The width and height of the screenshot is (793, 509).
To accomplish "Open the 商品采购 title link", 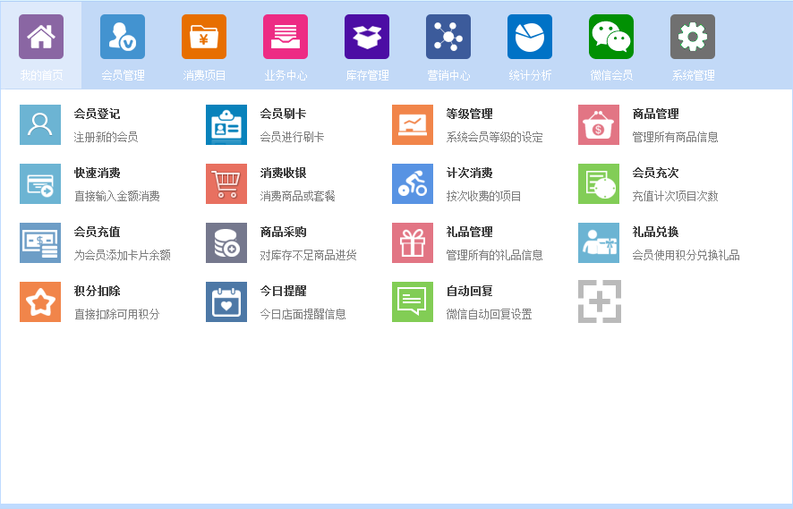I will (x=283, y=233).
